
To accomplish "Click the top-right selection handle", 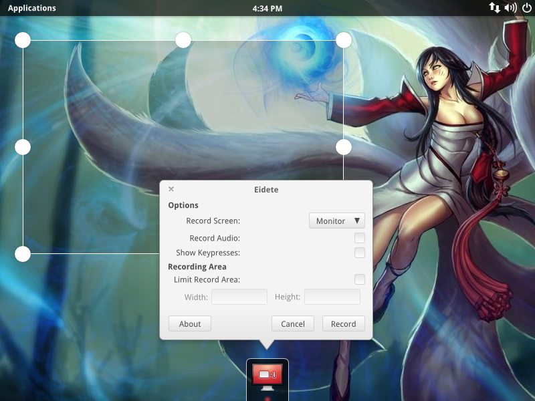I will click(x=344, y=40).
